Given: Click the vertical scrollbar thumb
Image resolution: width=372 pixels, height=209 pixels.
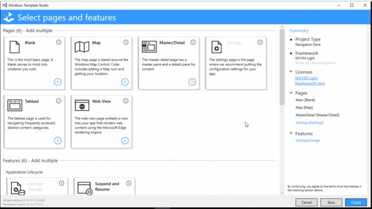Looking at the screenshot, I should 282,67.
